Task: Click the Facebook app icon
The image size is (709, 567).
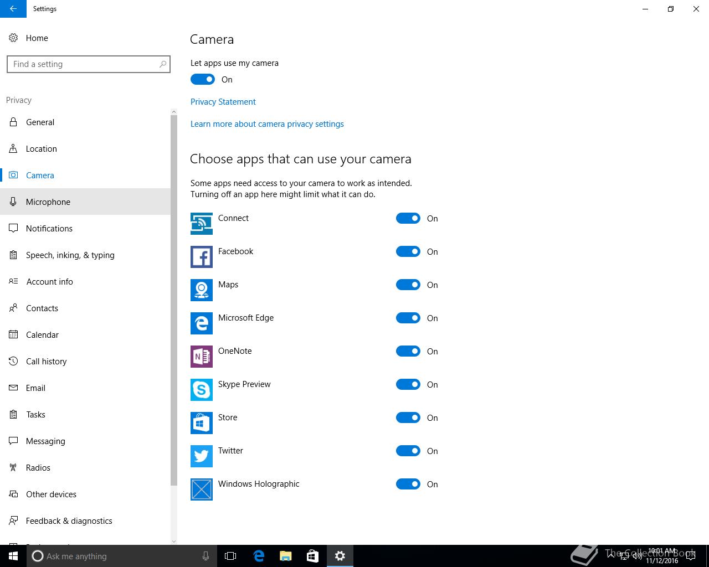Action: (x=202, y=257)
